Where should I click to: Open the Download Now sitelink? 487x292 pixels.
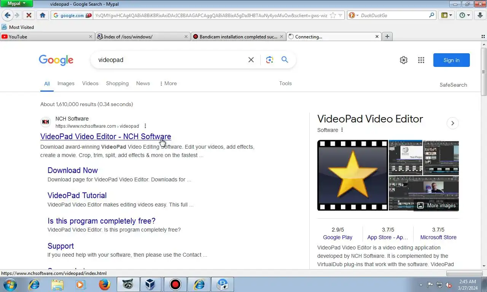coord(73,170)
